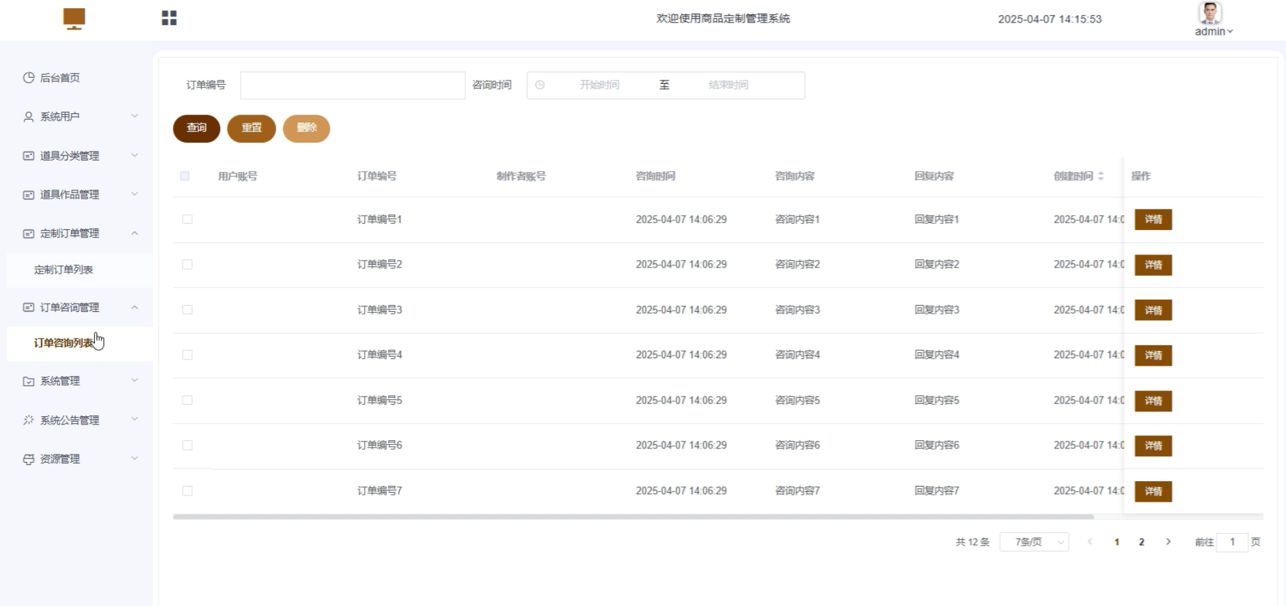1286x606 pixels.
Task: Open the admin user dropdown
Action: pos(1214,31)
